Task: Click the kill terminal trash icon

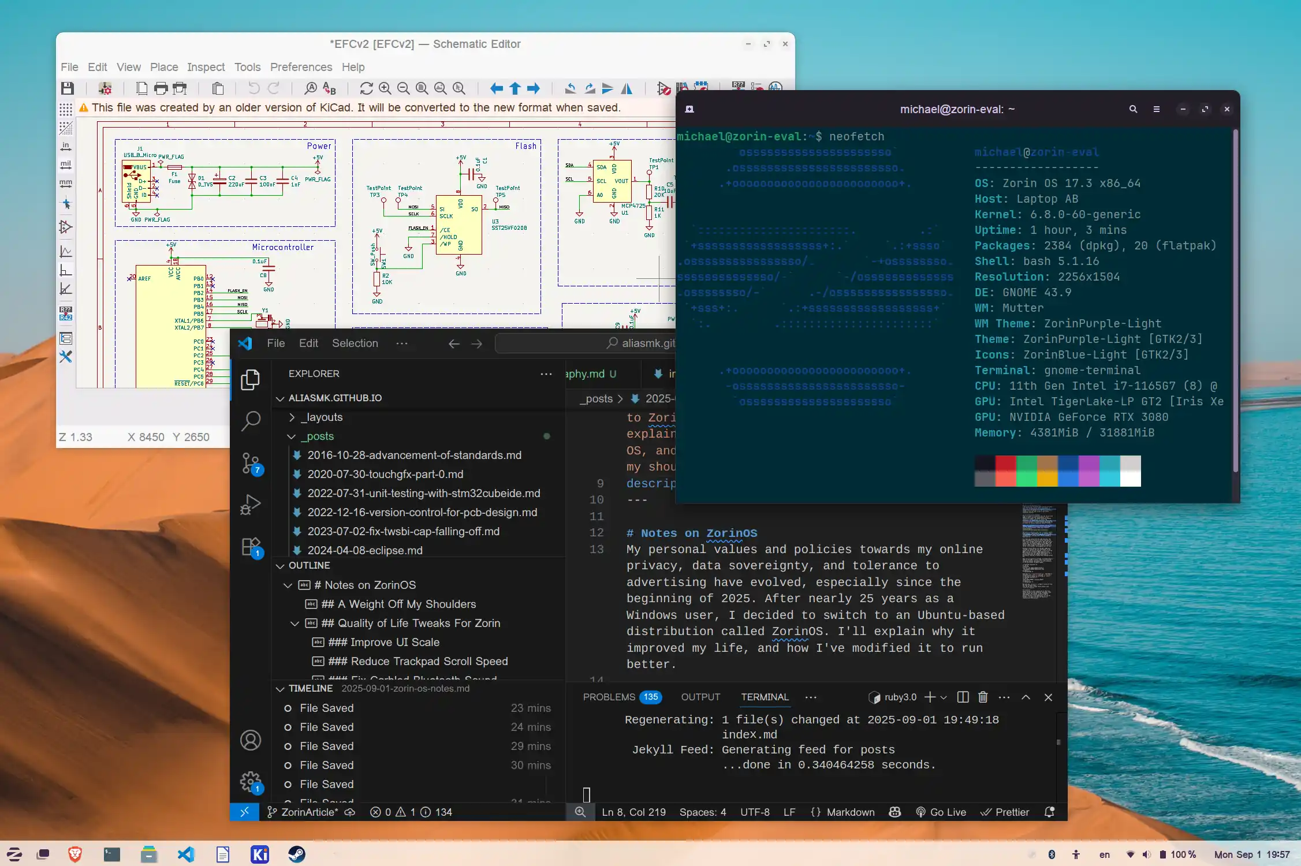Action: 983,697
